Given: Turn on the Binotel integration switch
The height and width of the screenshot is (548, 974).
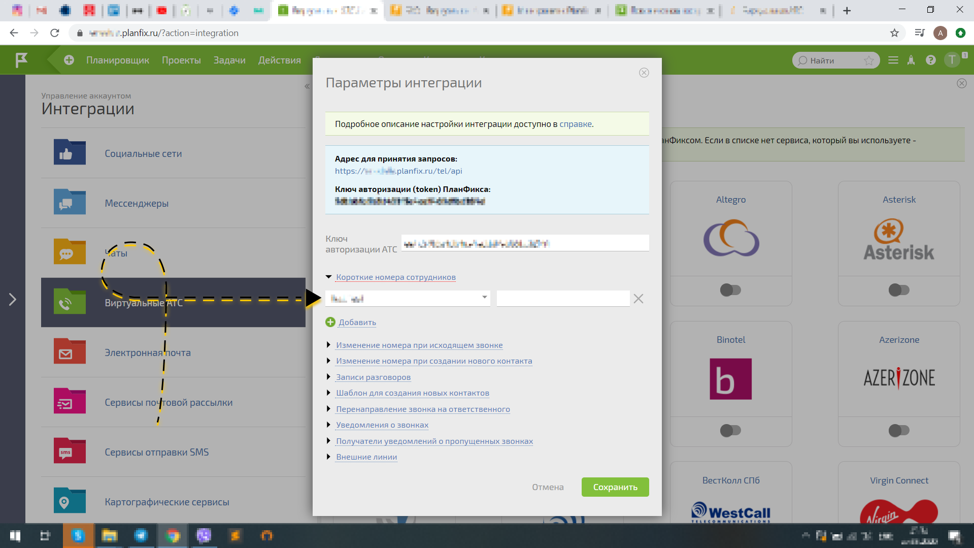Looking at the screenshot, I should click(x=730, y=431).
